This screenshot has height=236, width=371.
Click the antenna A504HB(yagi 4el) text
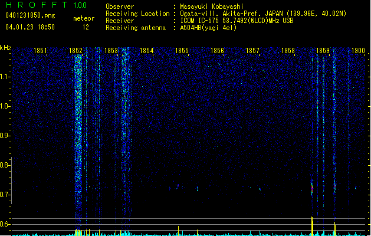point(208,28)
